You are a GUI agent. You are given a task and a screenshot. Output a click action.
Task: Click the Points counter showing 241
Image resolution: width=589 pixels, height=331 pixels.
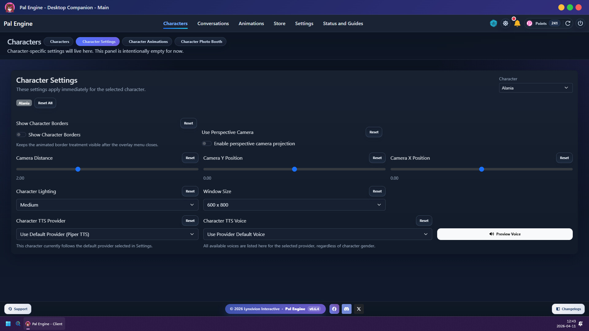point(554,23)
